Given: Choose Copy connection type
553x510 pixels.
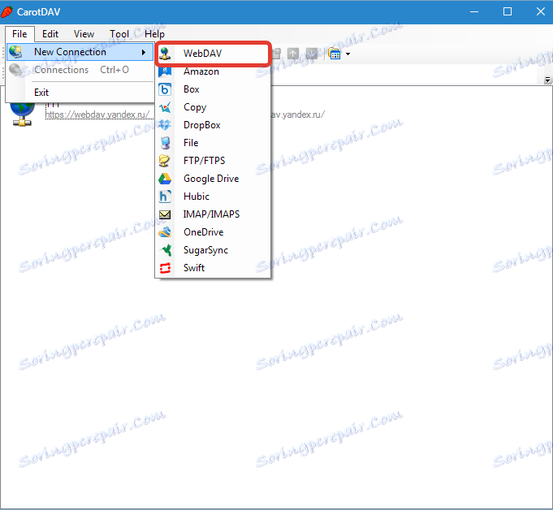Looking at the screenshot, I should coord(213,107).
